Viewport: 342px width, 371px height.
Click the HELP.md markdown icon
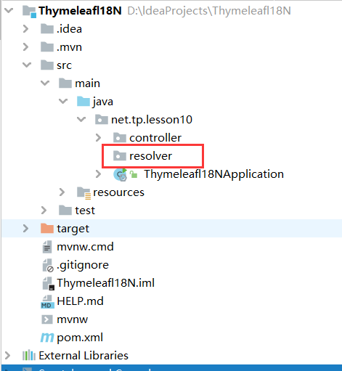point(47,301)
